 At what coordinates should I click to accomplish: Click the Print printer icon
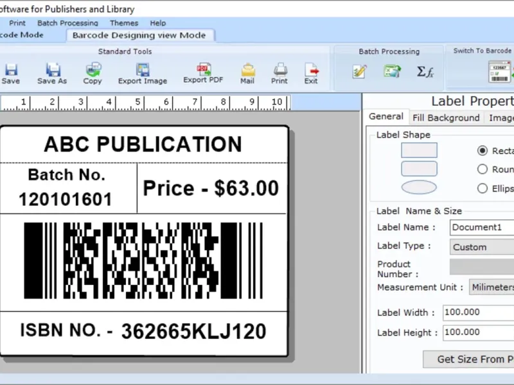(x=280, y=69)
